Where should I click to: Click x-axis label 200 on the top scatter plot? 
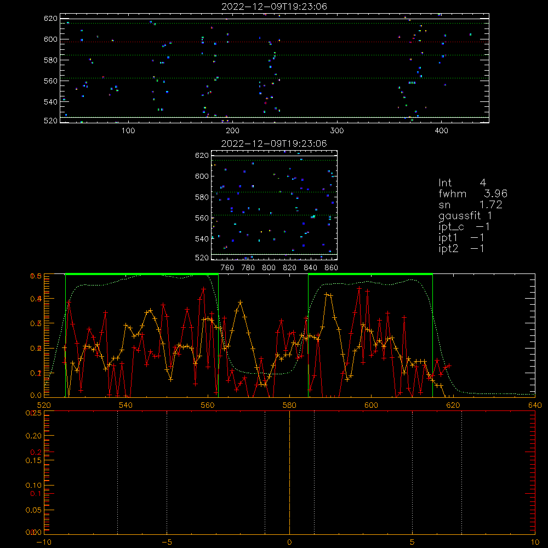pos(232,131)
